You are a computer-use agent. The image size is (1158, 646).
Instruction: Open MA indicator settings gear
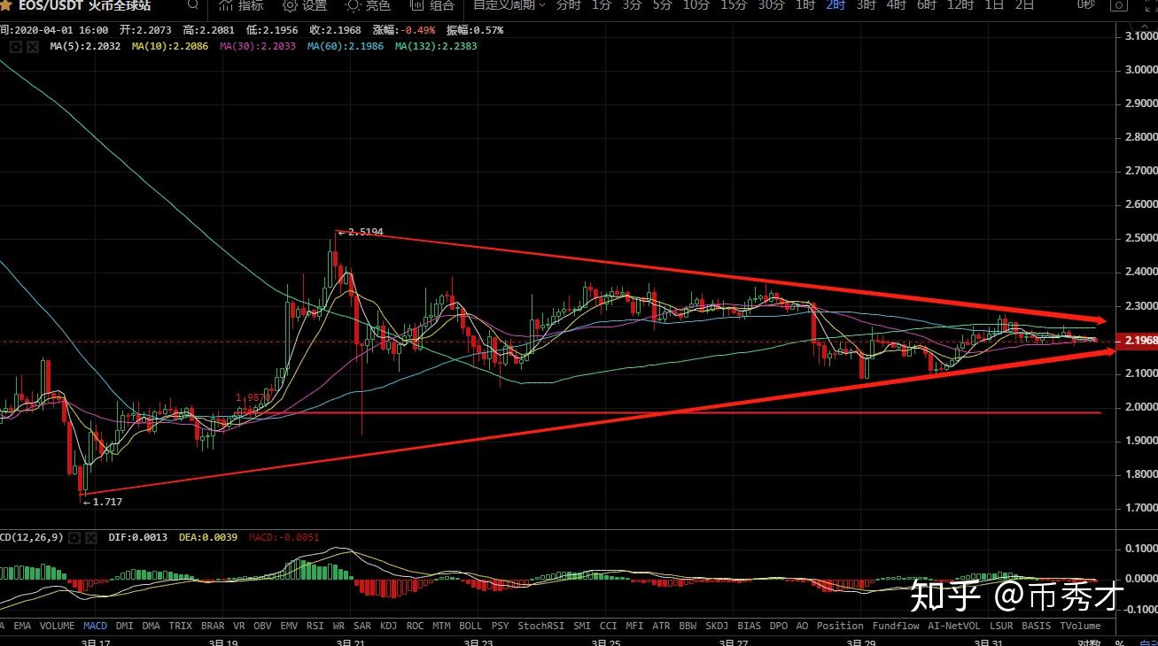[x=15, y=46]
